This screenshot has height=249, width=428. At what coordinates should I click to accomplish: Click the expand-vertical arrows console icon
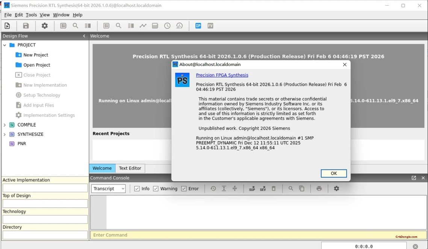[224, 189]
